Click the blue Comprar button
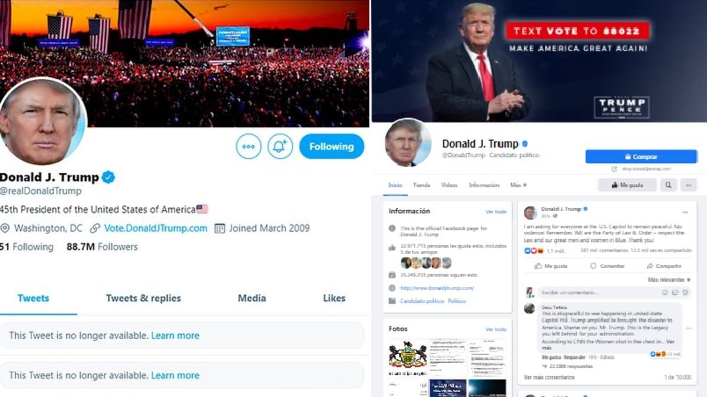Screen dimensions: 707x397 pos(641,156)
